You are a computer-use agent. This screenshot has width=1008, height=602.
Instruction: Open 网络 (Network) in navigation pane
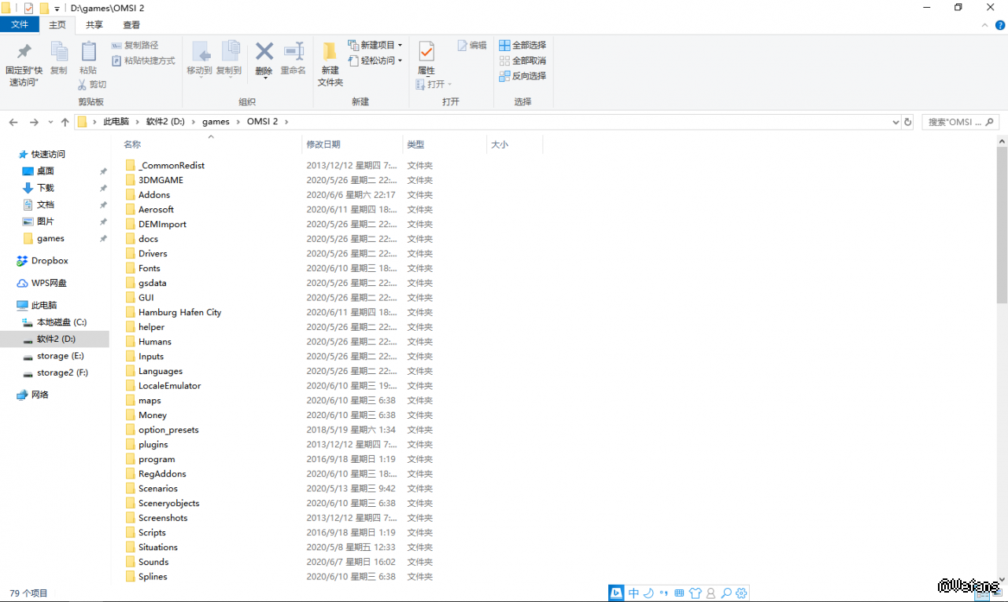40,395
